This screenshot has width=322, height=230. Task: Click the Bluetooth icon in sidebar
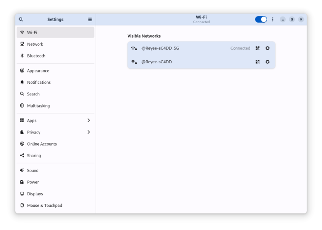click(22, 56)
